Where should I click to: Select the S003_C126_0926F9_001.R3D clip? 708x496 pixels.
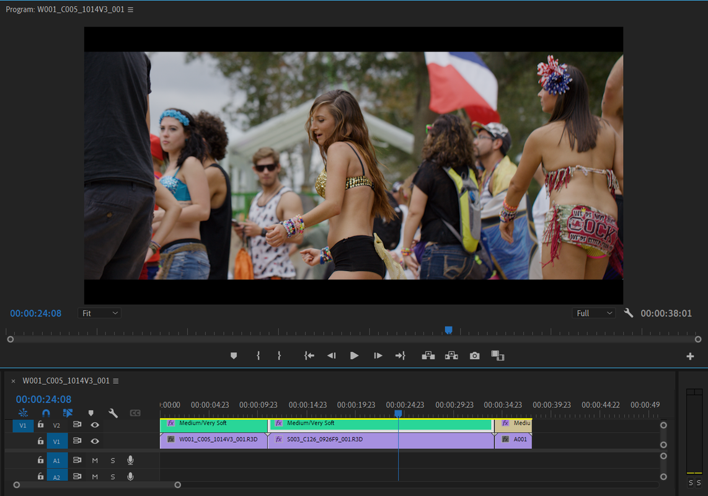pyautogui.click(x=381, y=440)
